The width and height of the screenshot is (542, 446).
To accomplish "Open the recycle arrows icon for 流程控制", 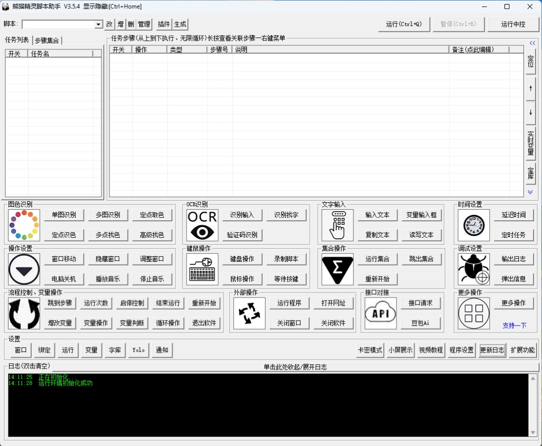I will pyautogui.click(x=24, y=313).
